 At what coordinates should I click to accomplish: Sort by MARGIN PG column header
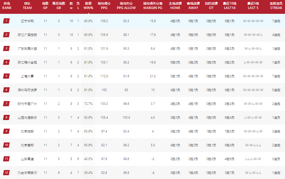pyautogui.click(x=153, y=6)
